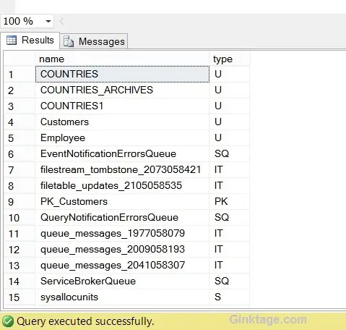Viewport: 346px width, 330px height.
Task: Select the COUNTRIES cell in row 1
Action: tap(122, 74)
